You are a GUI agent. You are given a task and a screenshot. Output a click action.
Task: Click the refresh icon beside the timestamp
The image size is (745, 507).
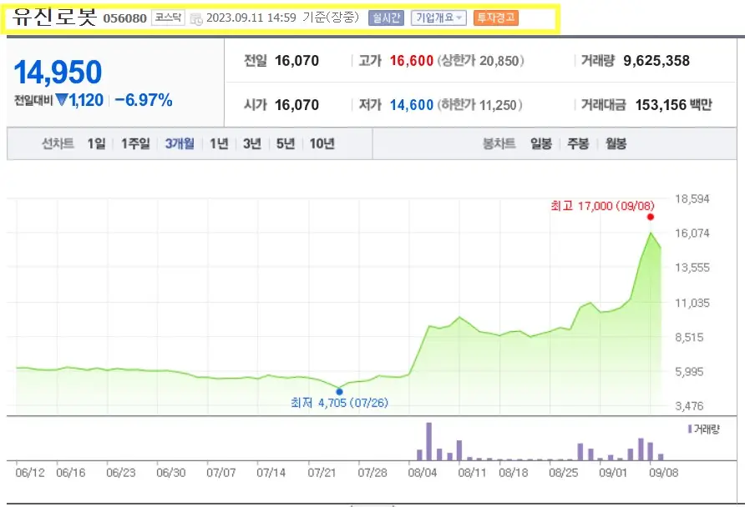[197, 17]
